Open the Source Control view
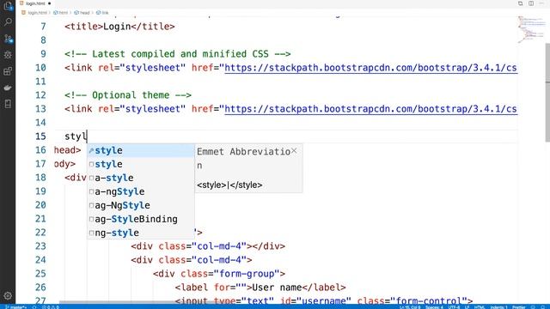 click(8, 39)
